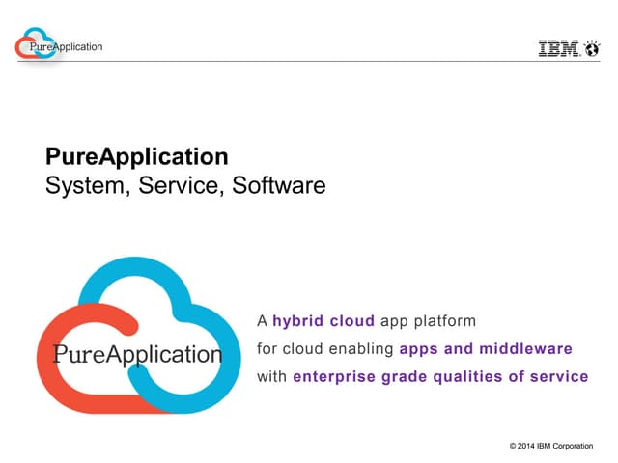This screenshot has height=463, width=618.
Task: Click the word Software in subtitle
Action: click(277, 185)
